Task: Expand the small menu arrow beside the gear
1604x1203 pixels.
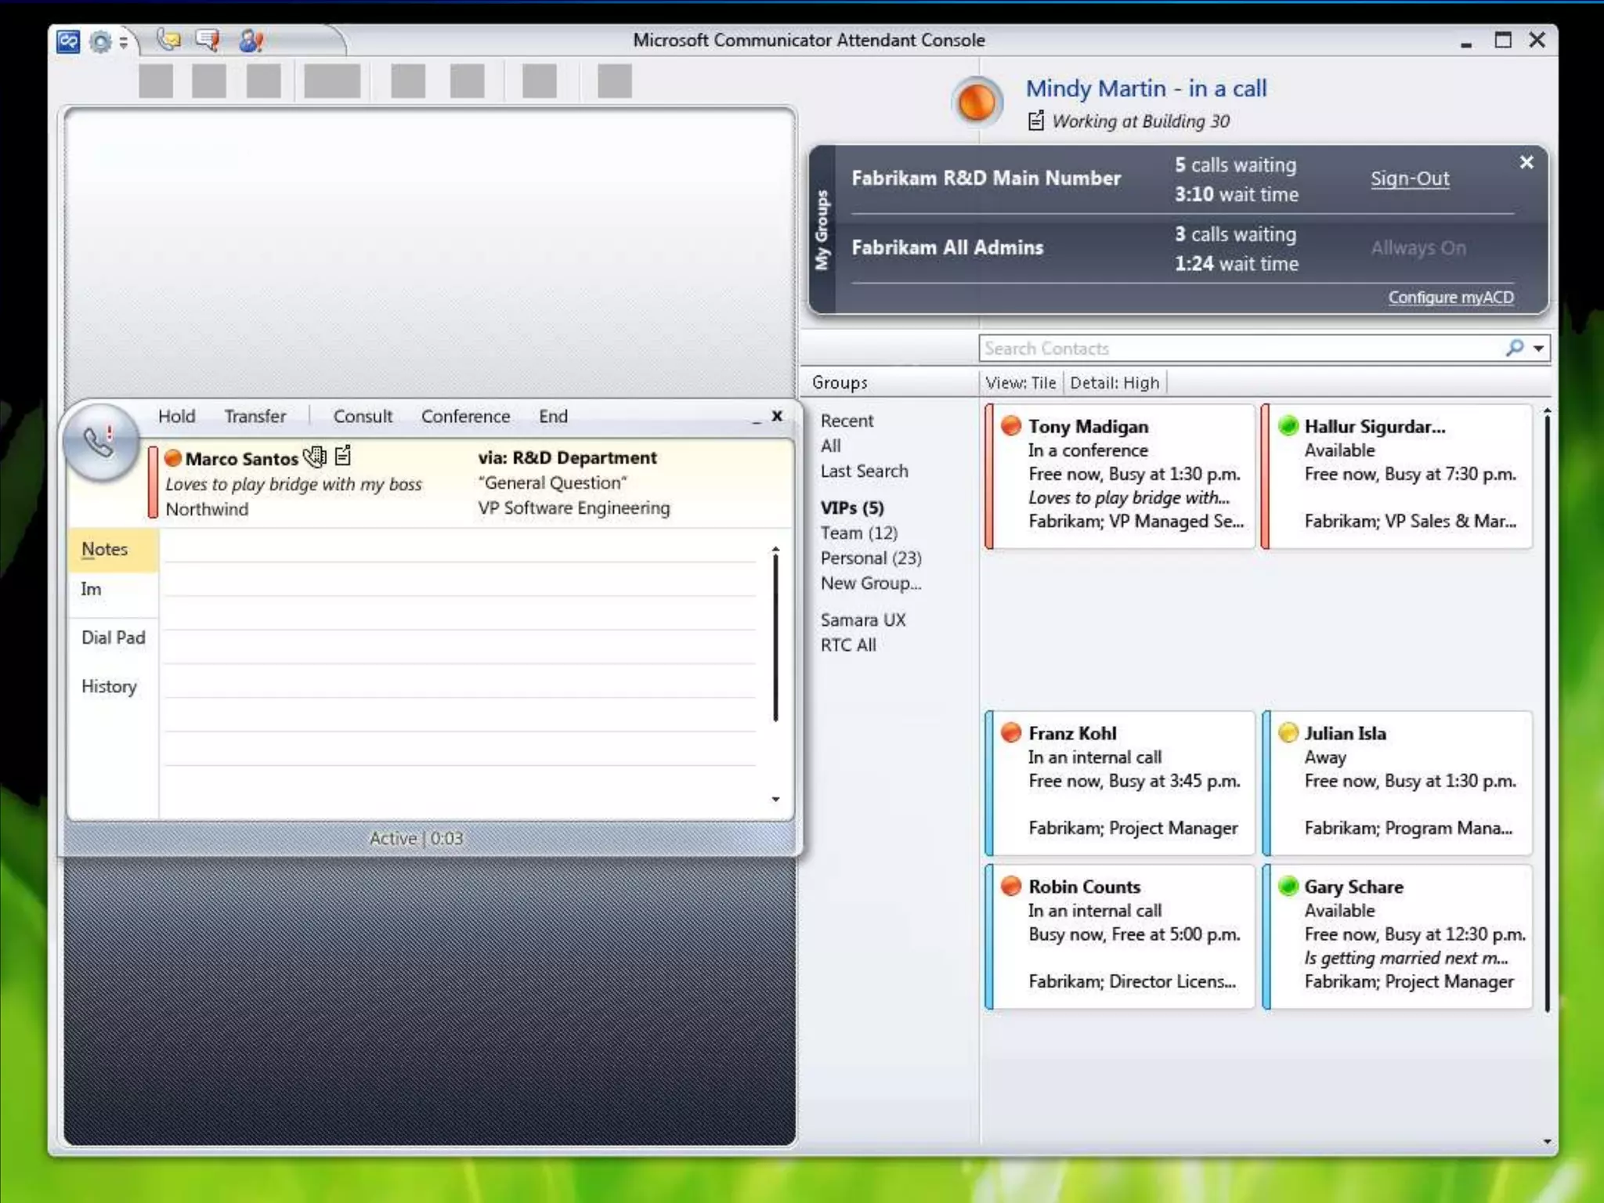Action: point(123,42)
